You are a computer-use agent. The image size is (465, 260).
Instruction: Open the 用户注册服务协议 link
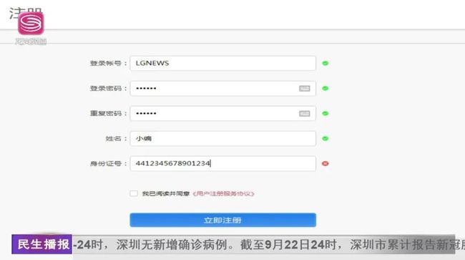(224, 194)
